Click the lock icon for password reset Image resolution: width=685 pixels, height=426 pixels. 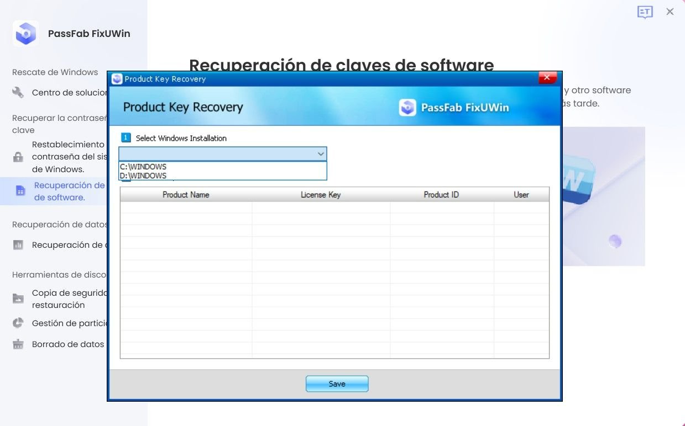(x=17, y=157)
